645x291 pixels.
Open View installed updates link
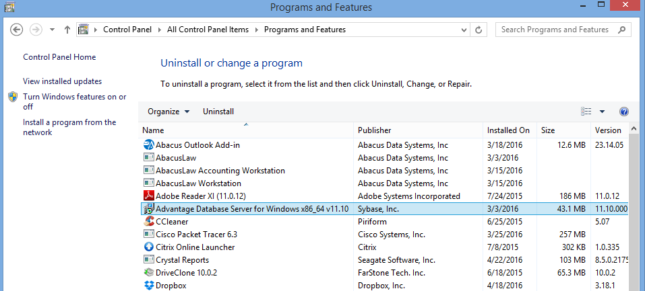click(63, 81)
